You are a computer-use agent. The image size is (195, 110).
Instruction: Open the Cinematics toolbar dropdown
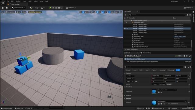point(42,8)
